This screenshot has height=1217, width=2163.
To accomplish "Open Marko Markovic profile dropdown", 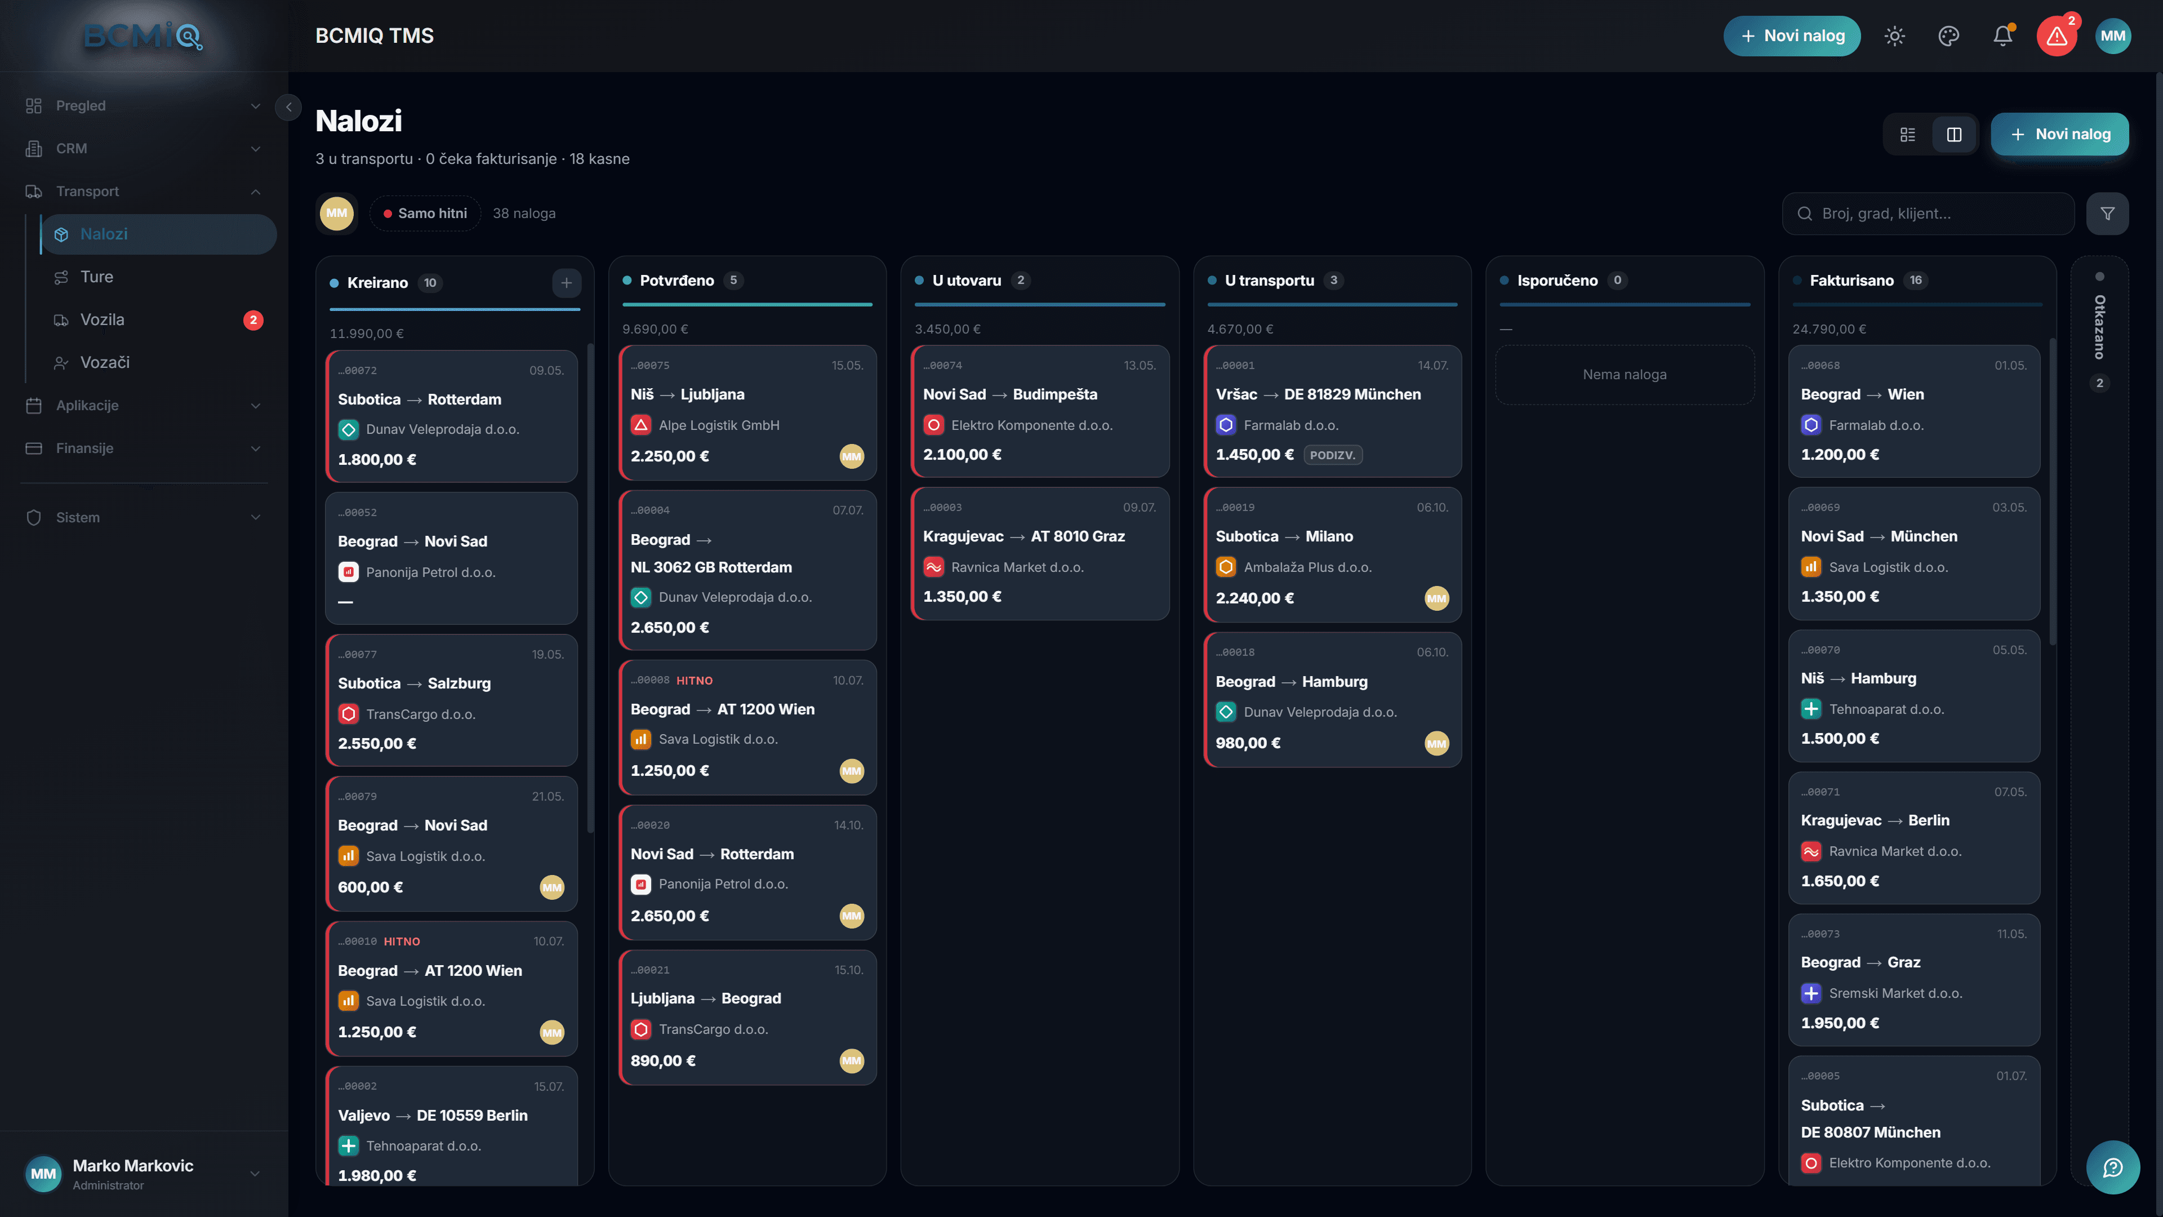I will pyautogui.click(x=144, y=1173).
